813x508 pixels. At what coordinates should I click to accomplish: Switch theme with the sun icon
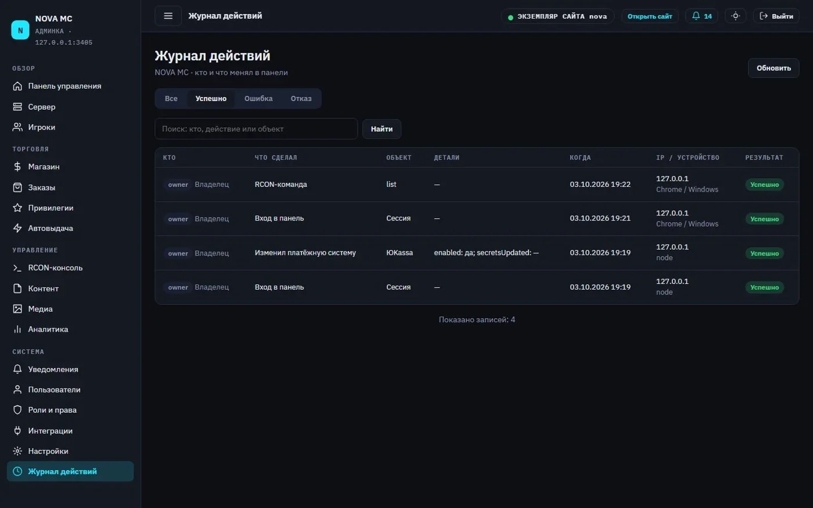pos(735,16)
